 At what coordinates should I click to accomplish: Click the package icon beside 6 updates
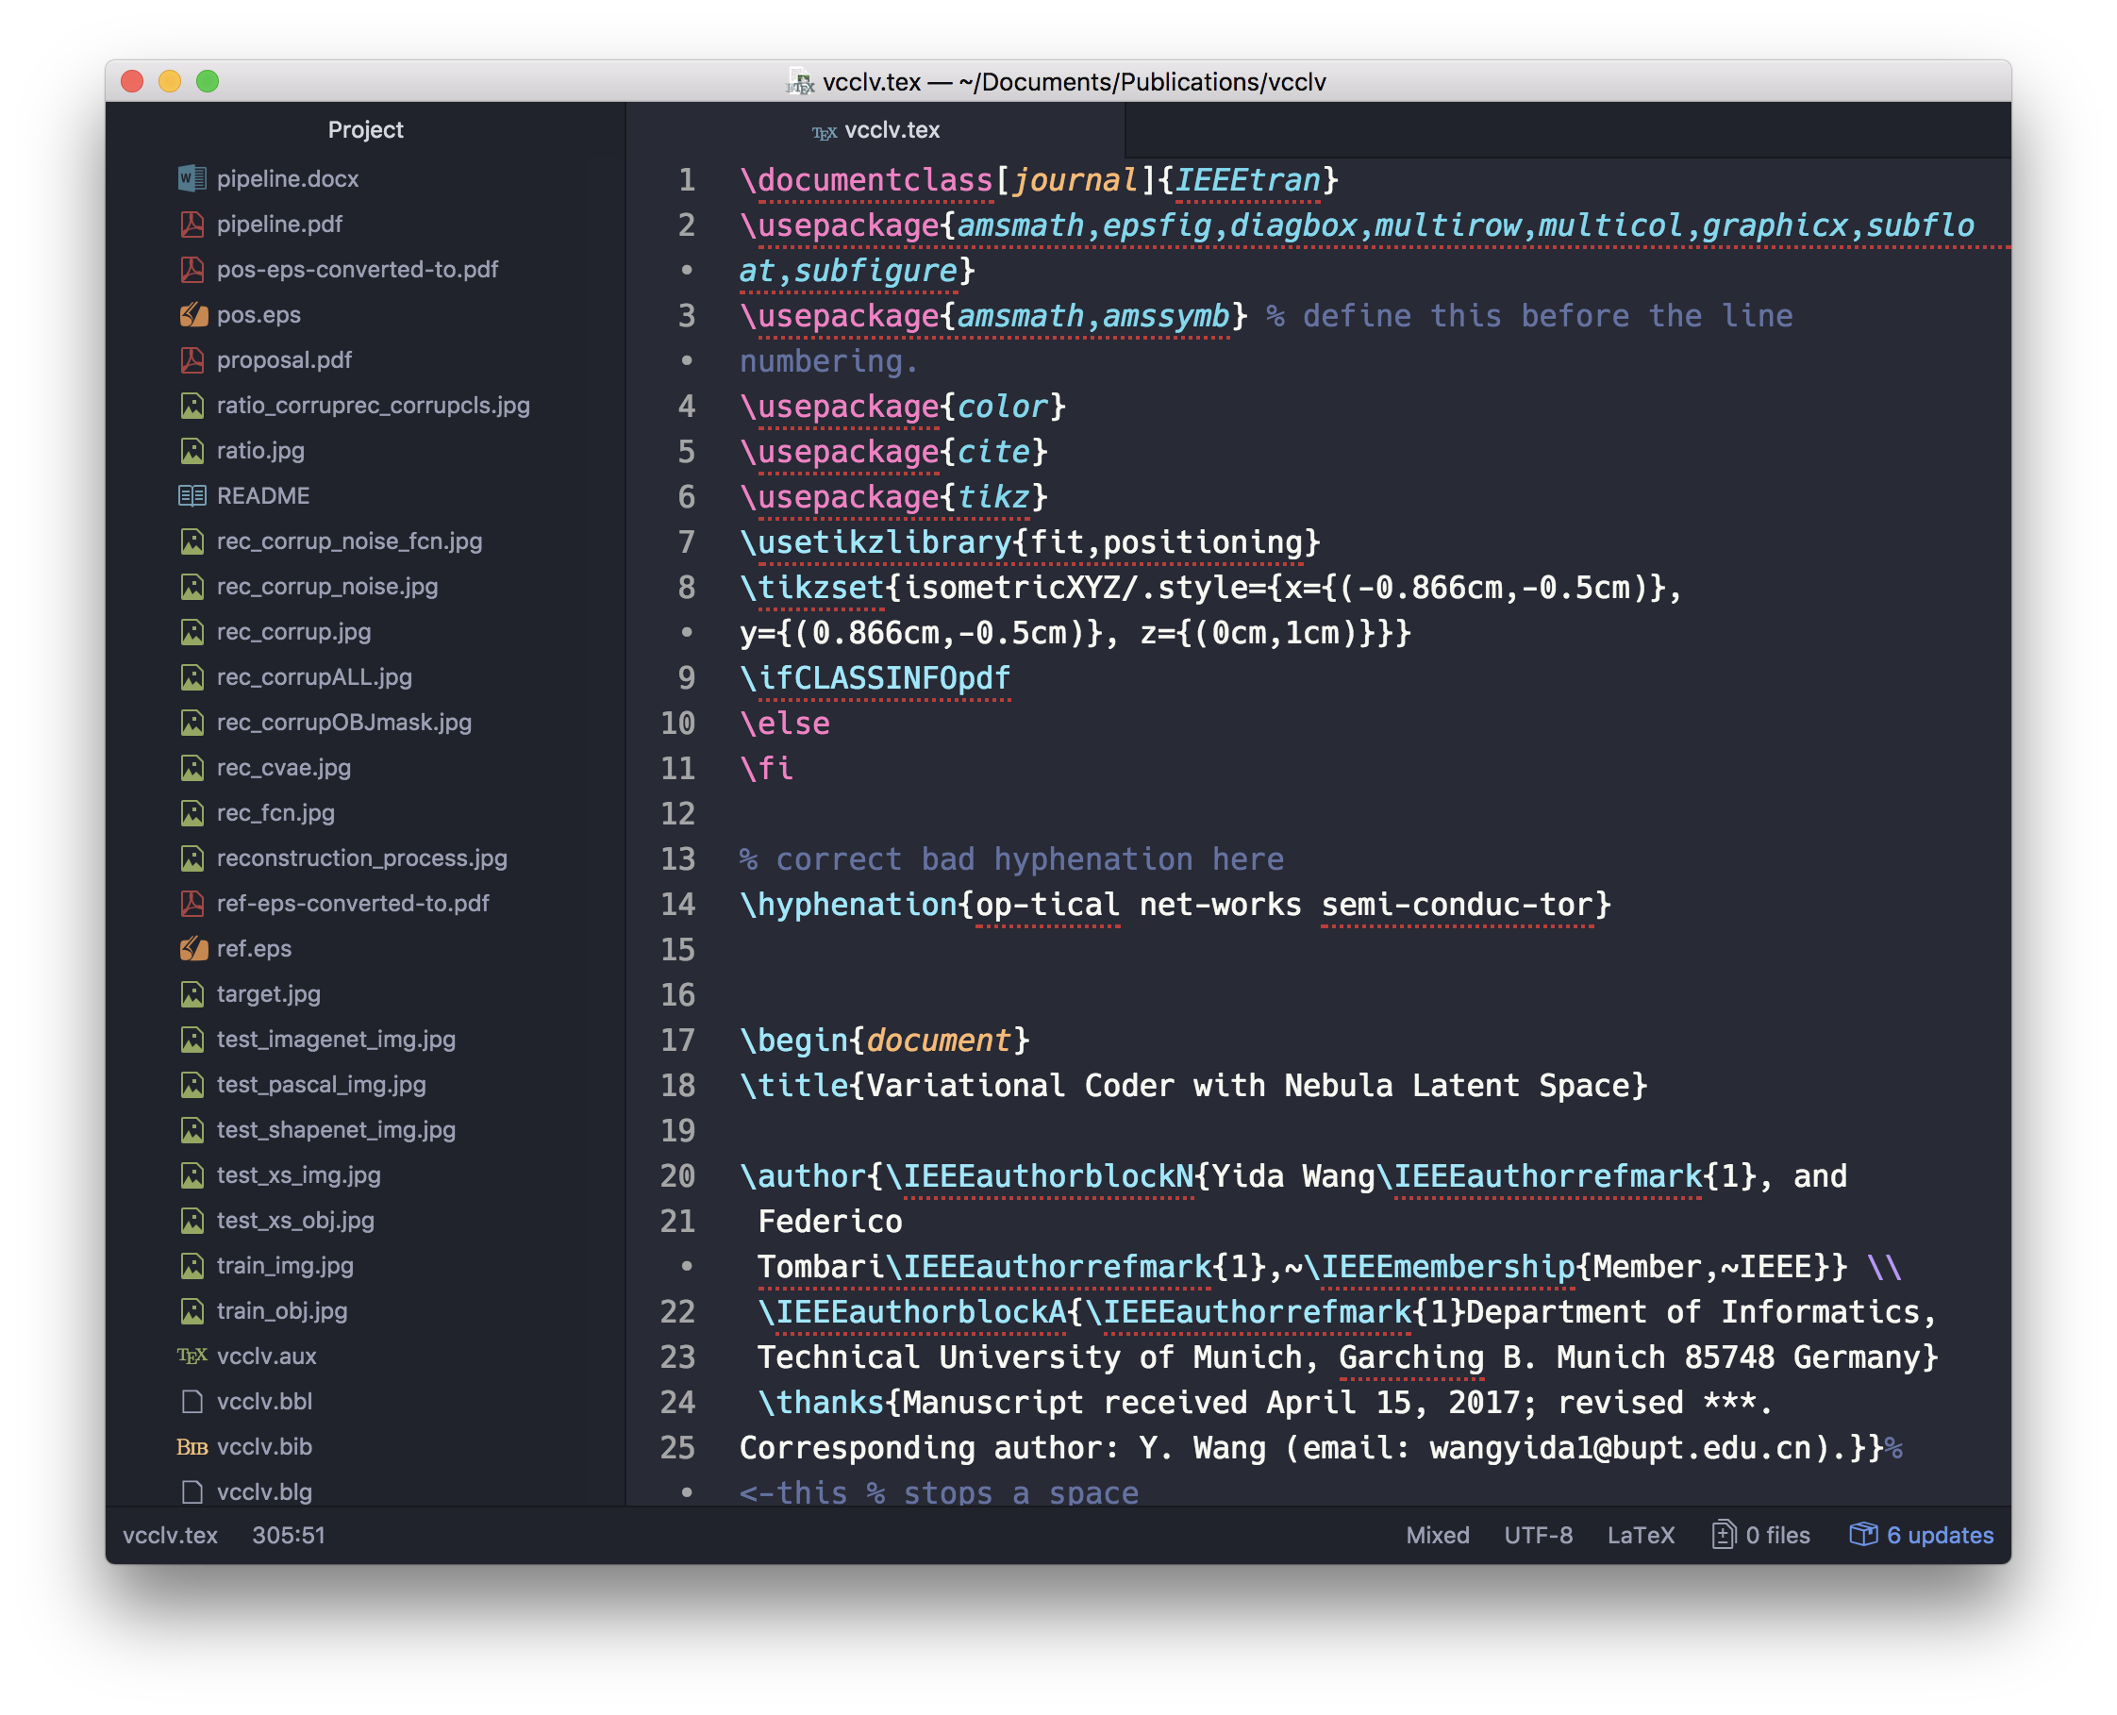1862,1535
